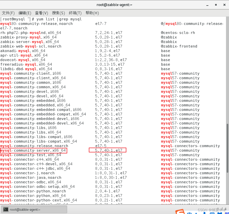Viewport: 229px width, 214px height.
Task: Select freeradius-mysql.x86_64 package name
Action: pyautogui.click(x=26, y=64)
